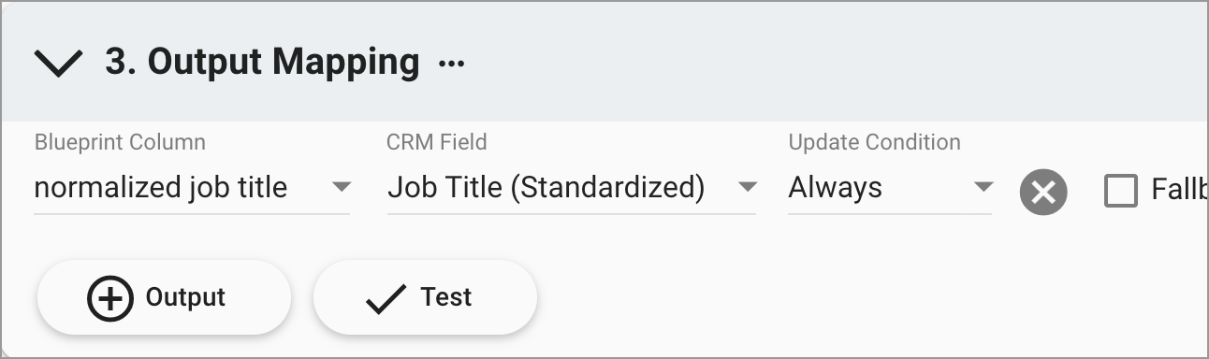Image resolution: width=1209 pixels, height=359 pixels.
Task: Click the plus circle icon on Output
Action: click(x=110, y=298)
